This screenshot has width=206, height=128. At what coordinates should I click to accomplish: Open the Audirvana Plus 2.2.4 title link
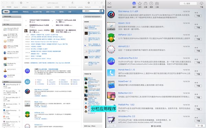pos(128,58)
